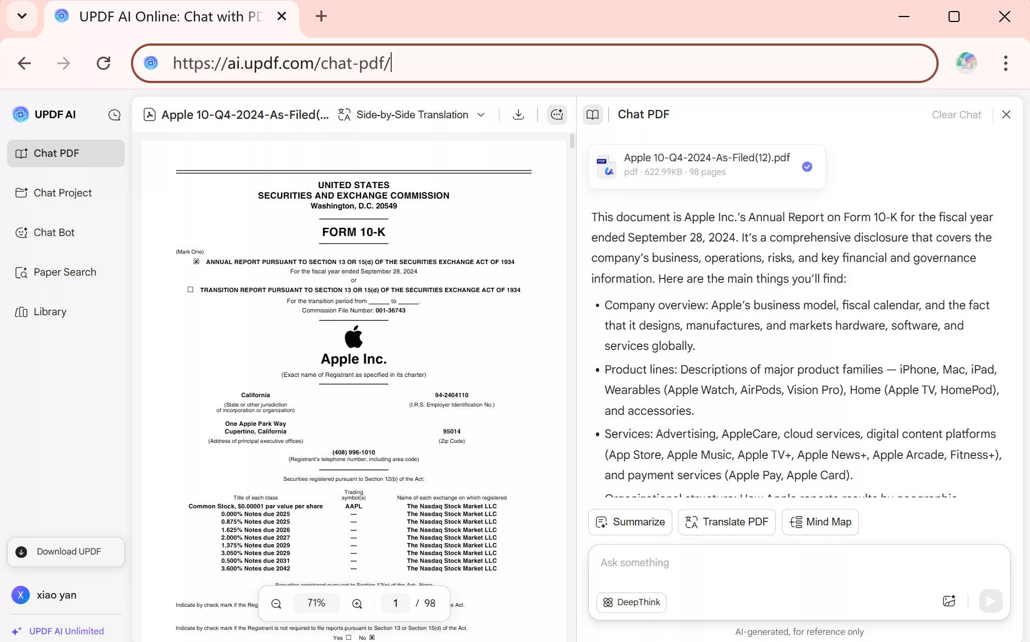Check the Transition Report checkbox in the PDF

click(x=190, y=289)
